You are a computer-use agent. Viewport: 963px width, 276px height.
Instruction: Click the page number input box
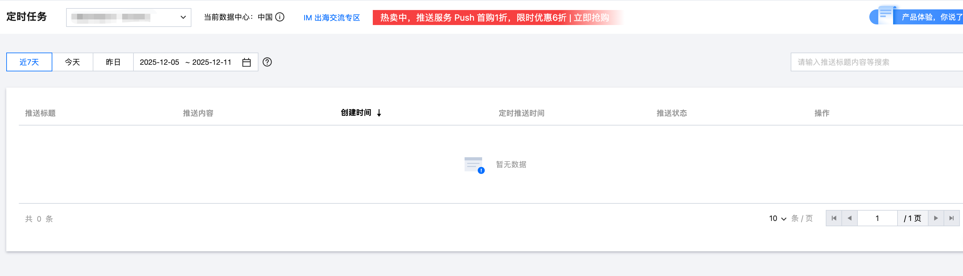click(877, 218)
